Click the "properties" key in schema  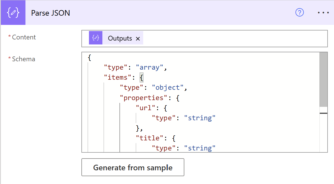point(143,98)
